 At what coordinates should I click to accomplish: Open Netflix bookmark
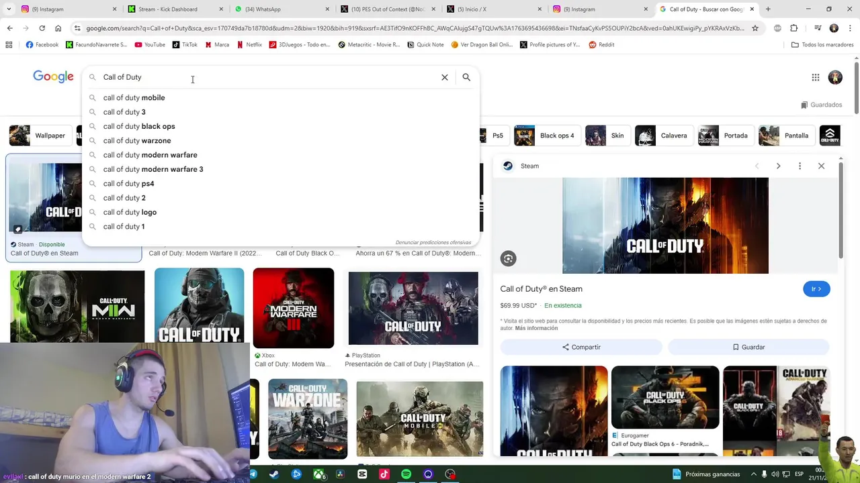pyautogui.click(x=249, y=45)
